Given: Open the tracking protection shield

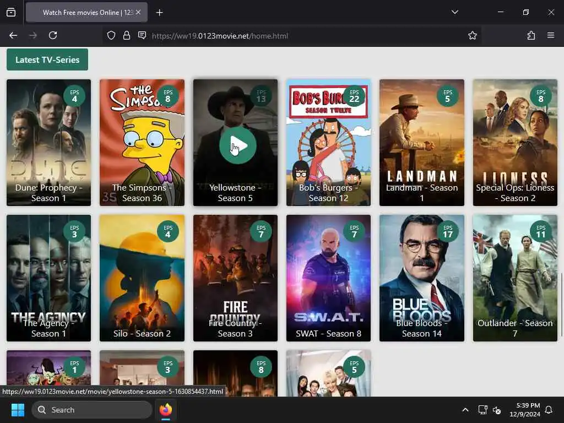Looking at the screenshot, I should click(x=111, y=35).
